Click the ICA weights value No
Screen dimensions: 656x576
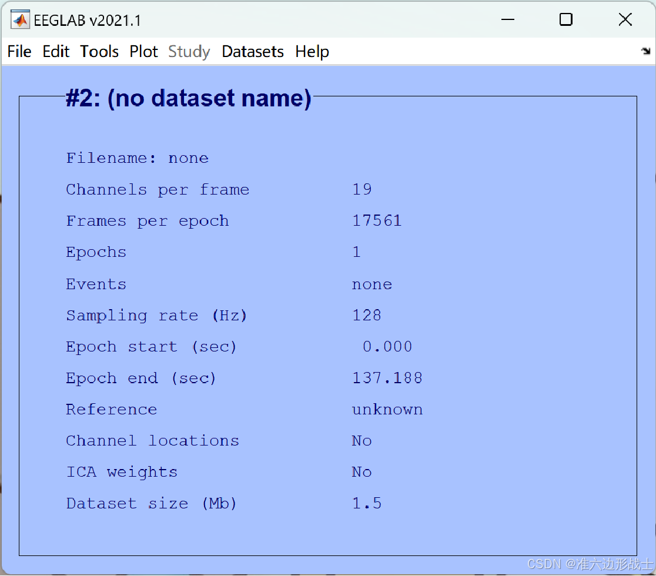(362, 473)
